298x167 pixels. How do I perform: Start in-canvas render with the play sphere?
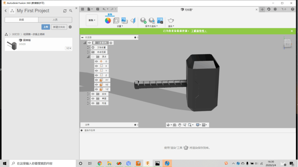[143, 21]
